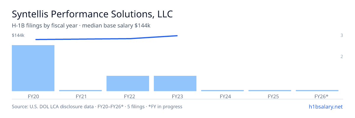Click the FY20 filings bar

33,68
